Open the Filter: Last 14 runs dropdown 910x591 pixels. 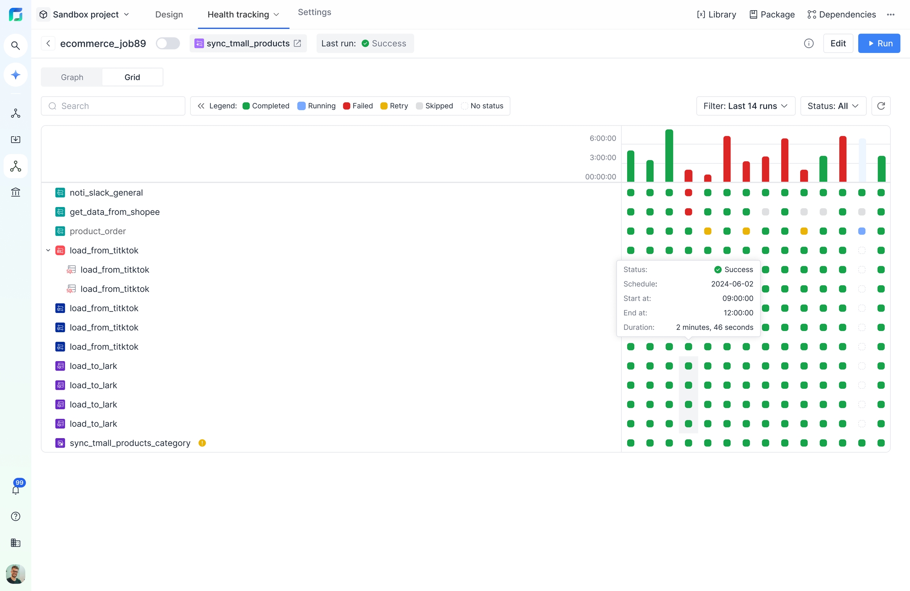click(x=745, y=106)
